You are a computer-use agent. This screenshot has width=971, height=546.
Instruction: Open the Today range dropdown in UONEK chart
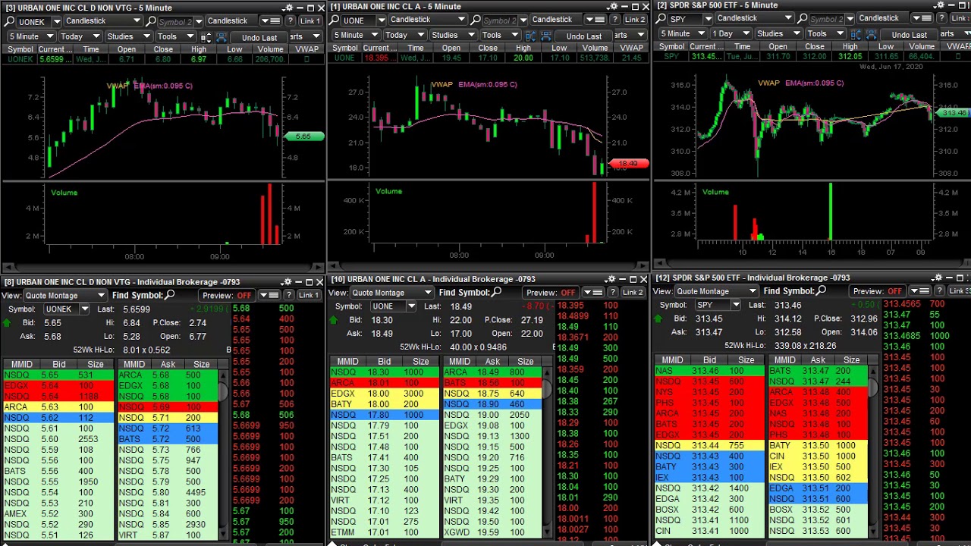(80, 36)
